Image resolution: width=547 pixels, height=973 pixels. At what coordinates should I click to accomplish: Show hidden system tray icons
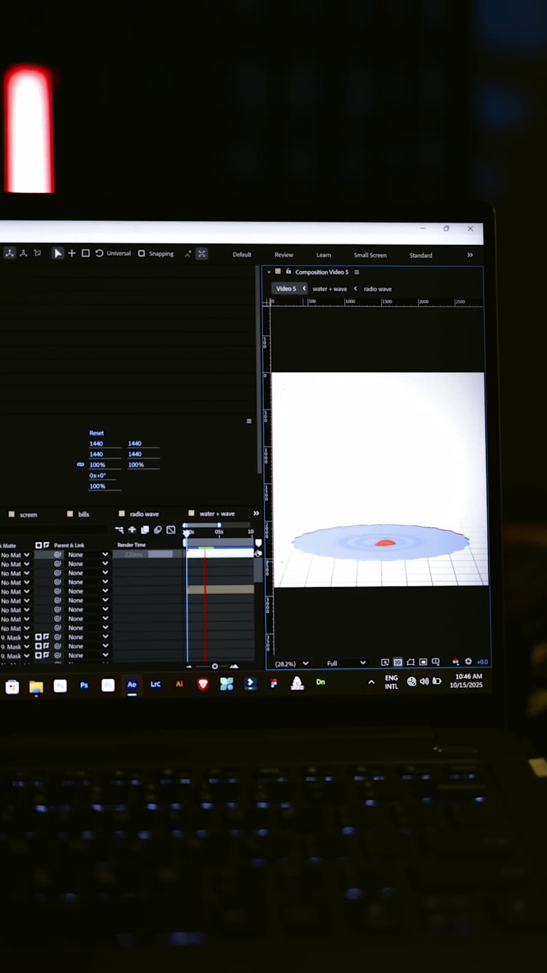click(x=371, y=682)
